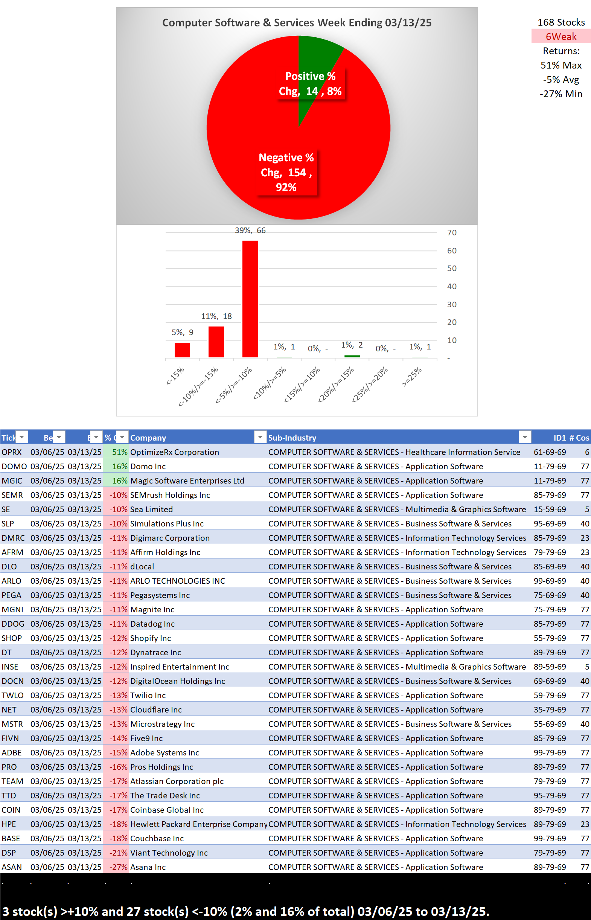This screenshot has height=920, width=591.
Task: Click the '-27% Min' returns cell
Action: 561,94
